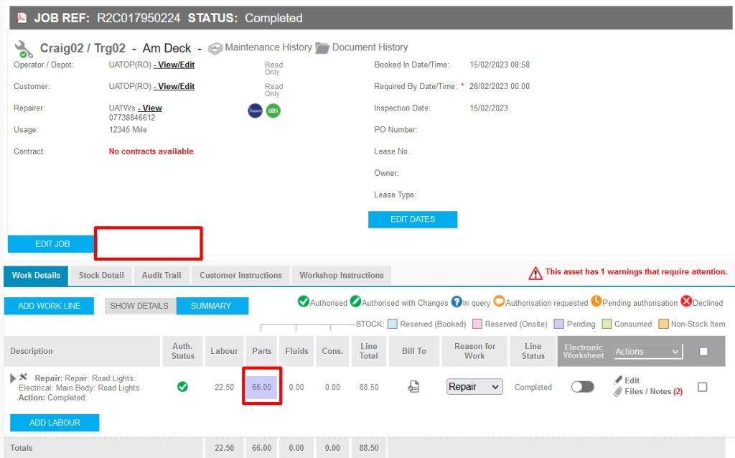Switch to the Stock Detail tab
The image size is (735, 458).
click(101, 275)
